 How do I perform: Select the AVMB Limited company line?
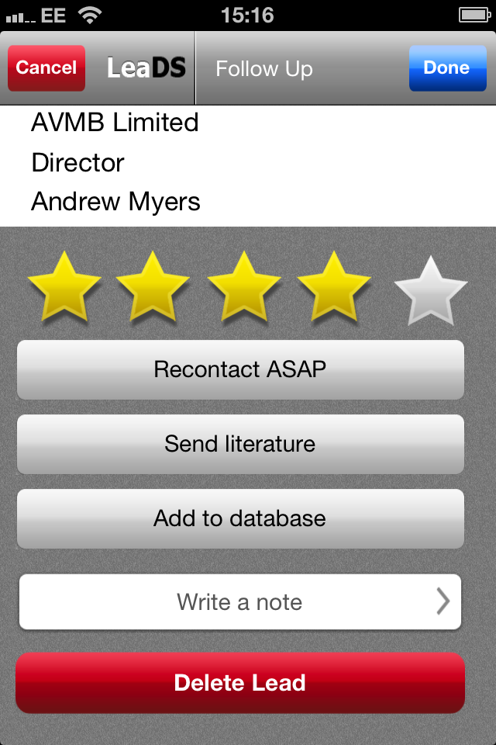pyautogui.click(x=115, y=123)
